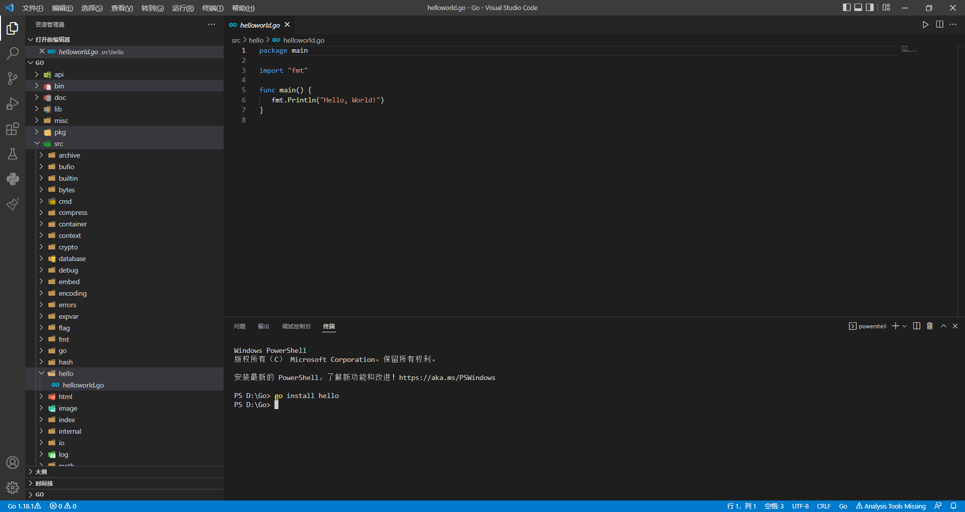The width and height of the screenshot is (965, 512).
Task: Toggle the primary sidebar layout button
Action: point(847,8)
